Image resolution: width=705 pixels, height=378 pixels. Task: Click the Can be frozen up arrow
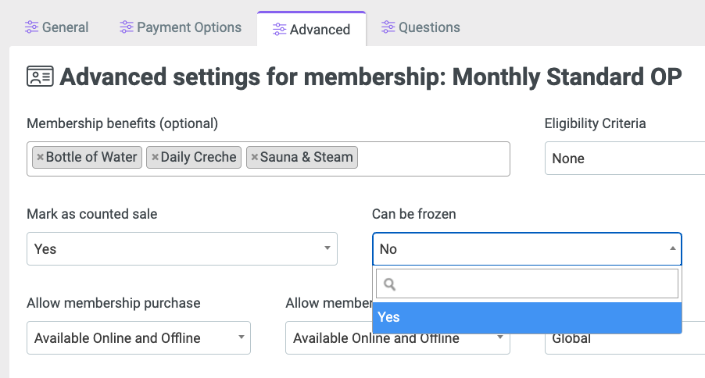point(673,248)
